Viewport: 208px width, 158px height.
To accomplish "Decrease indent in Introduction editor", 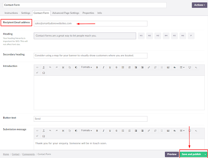I will click(x=136, y=67).
